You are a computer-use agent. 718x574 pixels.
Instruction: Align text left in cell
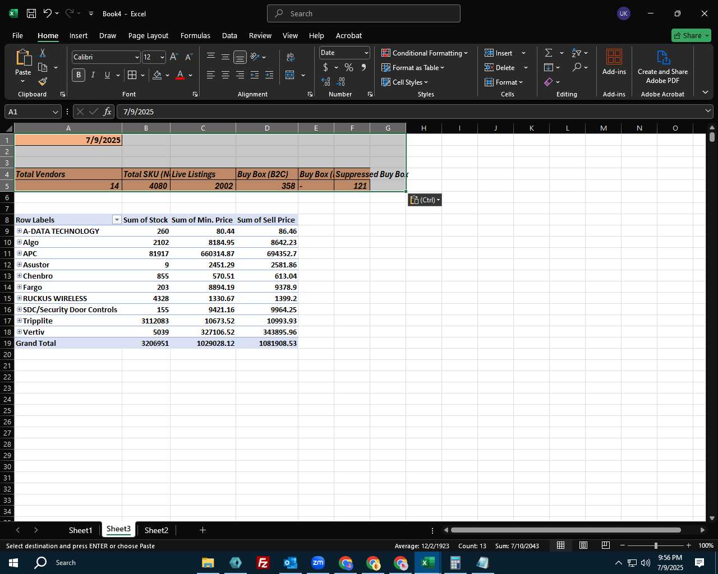(211, 75)
